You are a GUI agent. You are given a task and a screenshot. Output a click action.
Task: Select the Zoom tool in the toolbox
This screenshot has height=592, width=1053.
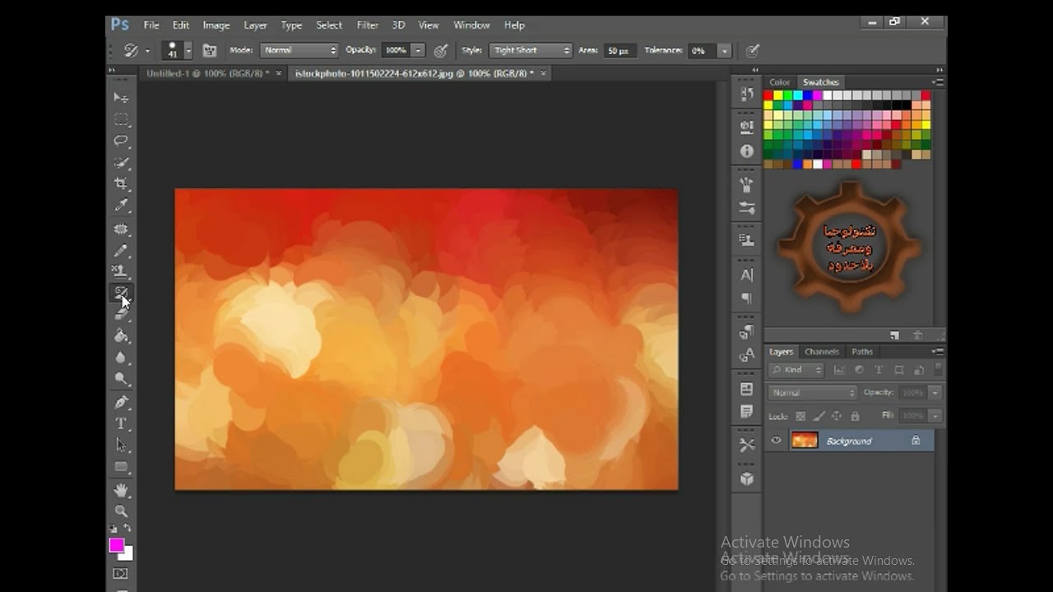tap(121, 511)
